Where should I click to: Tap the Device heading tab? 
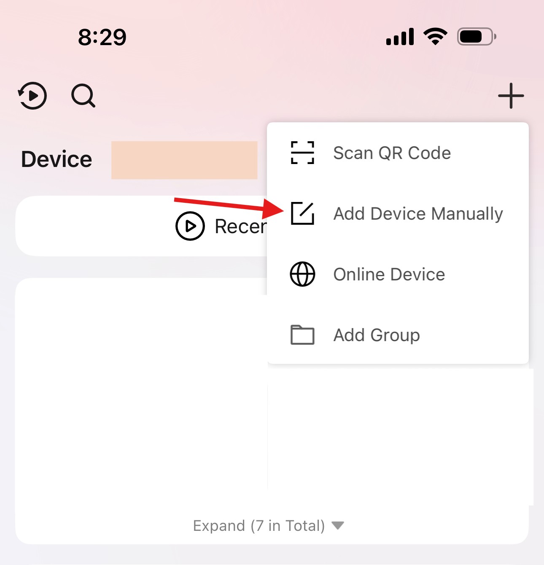coord(57,159)
